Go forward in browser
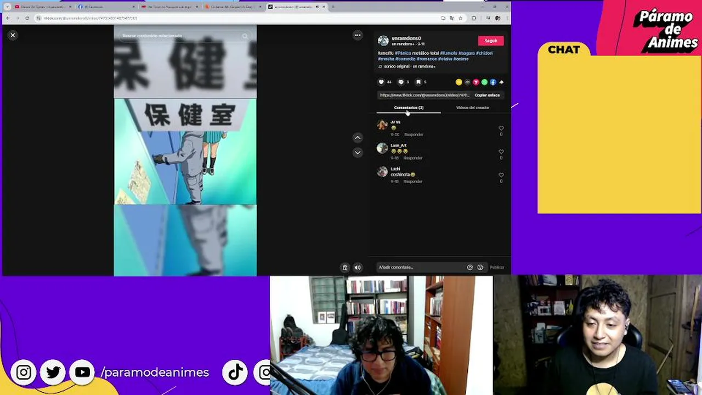702x395 pixels. 17,18
